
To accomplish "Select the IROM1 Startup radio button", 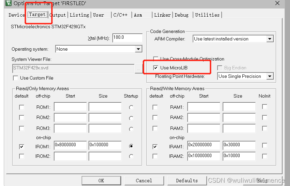I will (x=131, y=146).
